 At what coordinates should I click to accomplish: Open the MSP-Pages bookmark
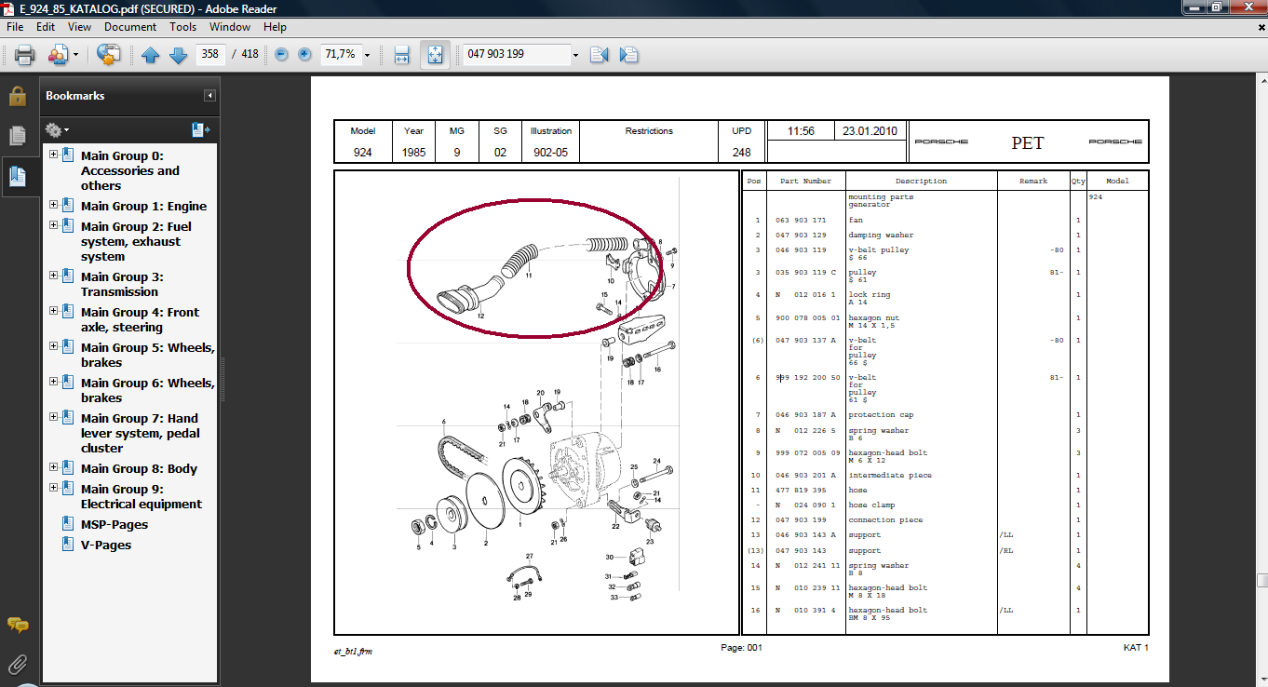(115, 524)
